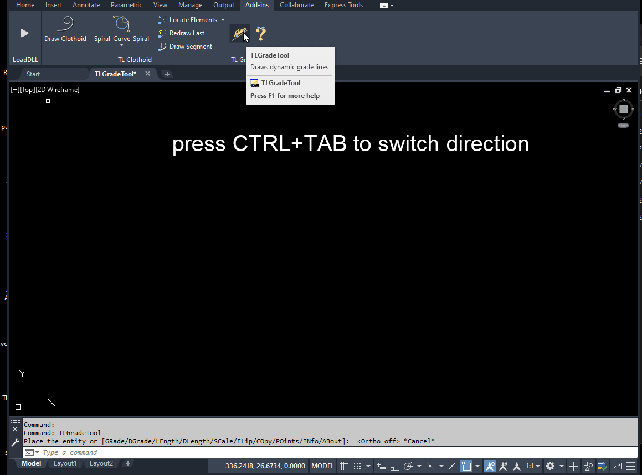This screenshot has height=475, width=642.
Task: Click the TLGradeTool ribbon icon
Action: (x=240, y=33)
